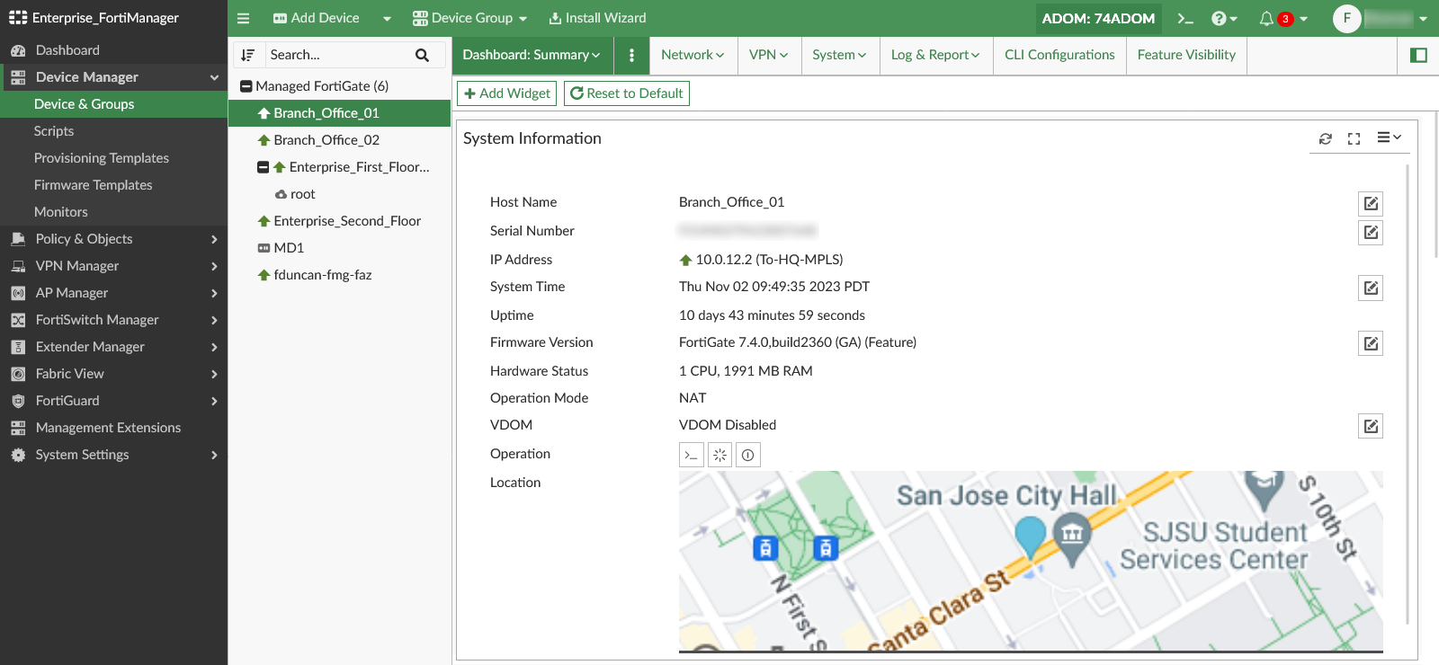Toggle the right panel layout icon

[x=1418, y=56]
